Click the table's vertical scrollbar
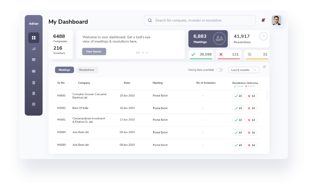Image resolution: width=313 pixels, height=193 pixels. coord(267,96)
